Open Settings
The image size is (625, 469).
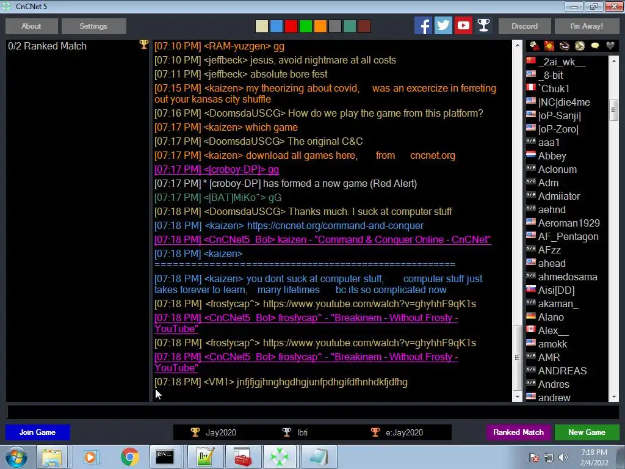tap(93, 26)
